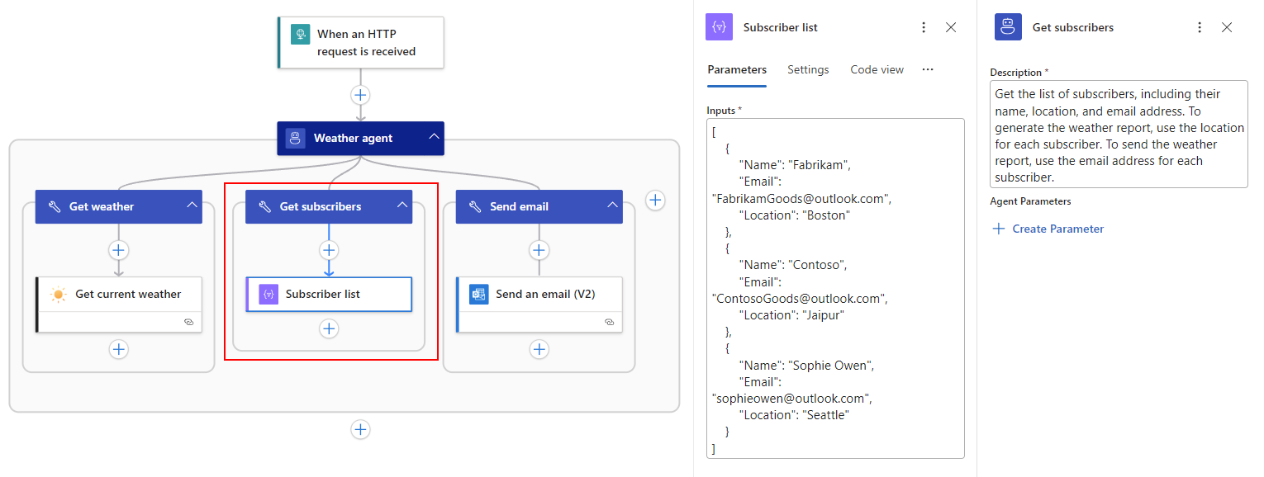Collapse the Get weather tool branch
This screenshot has height=477, width=1264.
[191, 206]
